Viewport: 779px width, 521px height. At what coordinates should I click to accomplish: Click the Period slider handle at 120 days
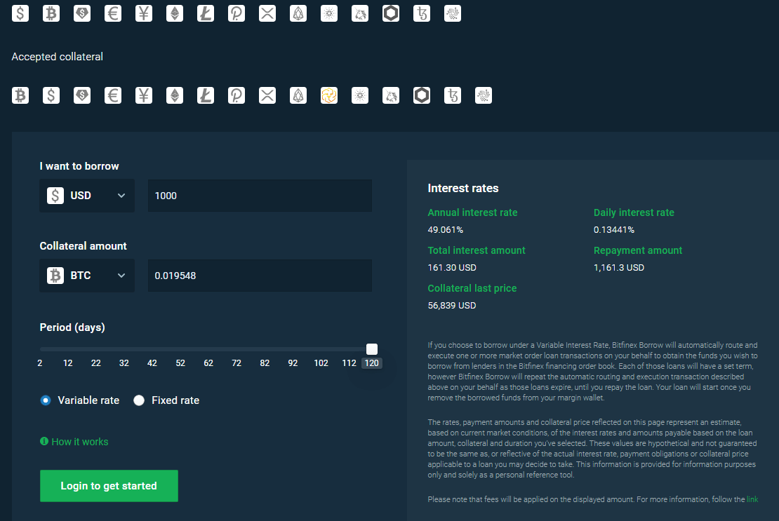pyautogui.click(x=372, y=349)
